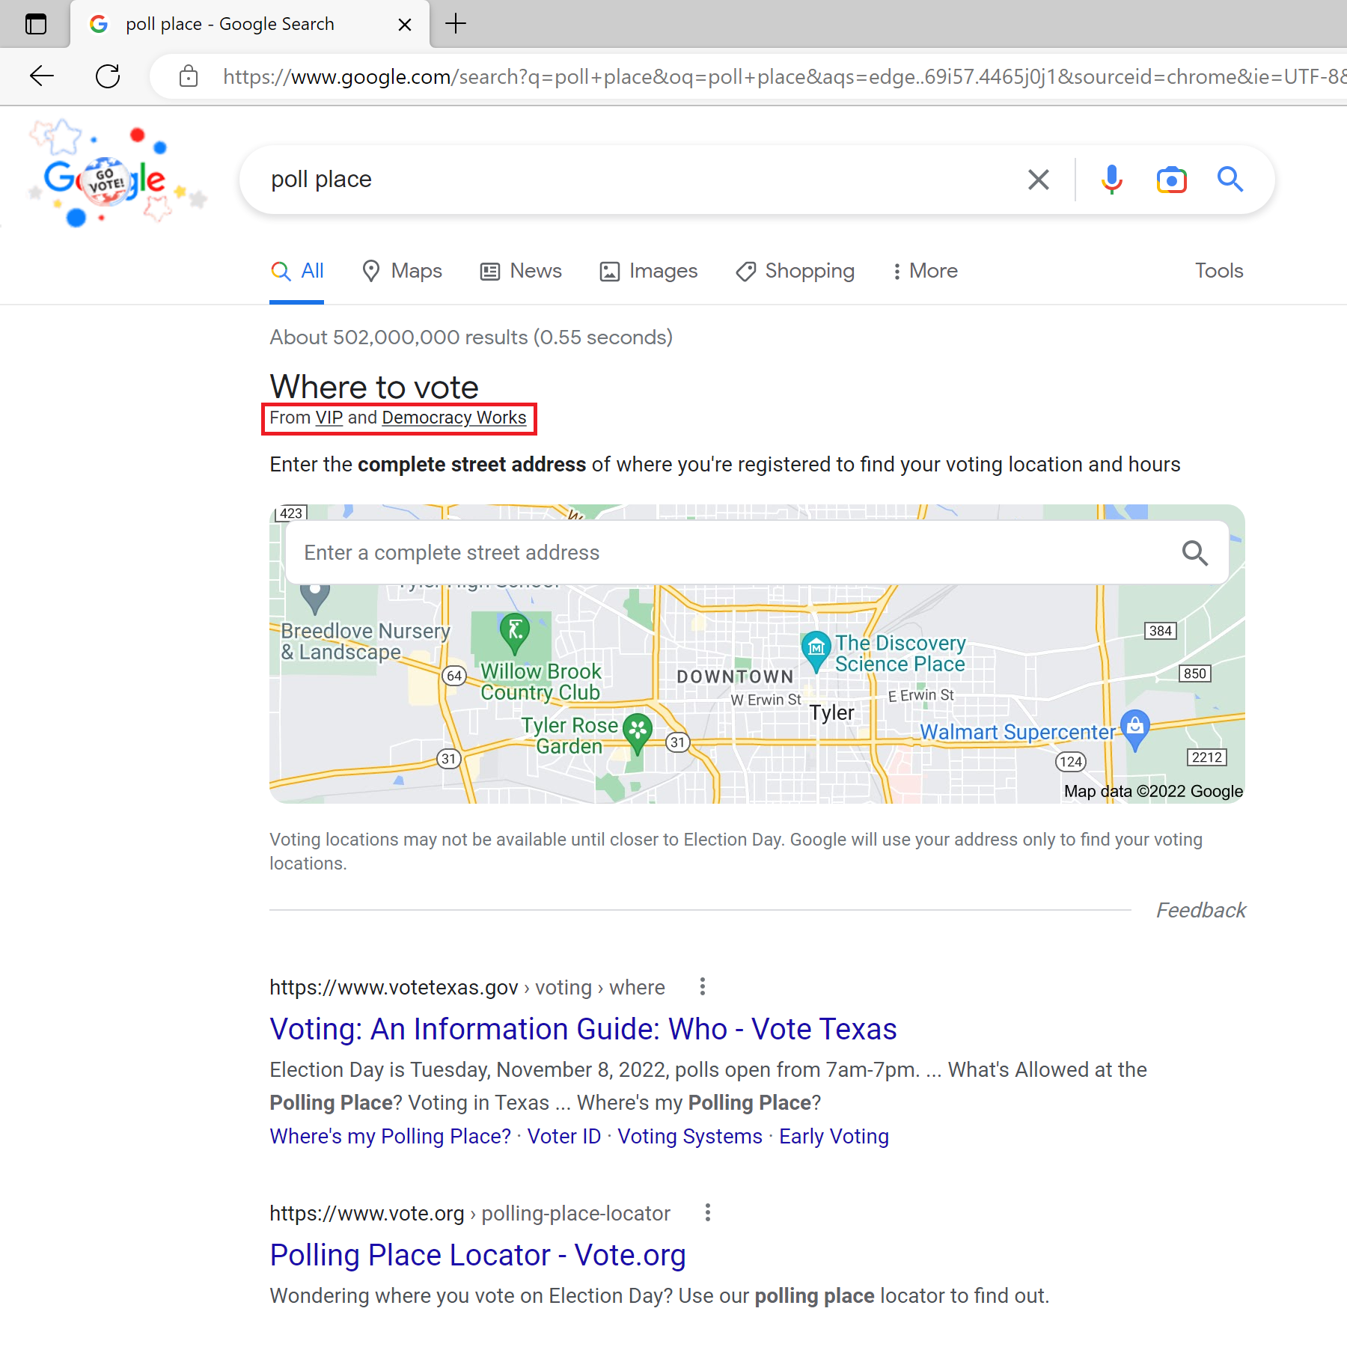
Task: Focus the poll place search box
Action: (x=636, y=180)
